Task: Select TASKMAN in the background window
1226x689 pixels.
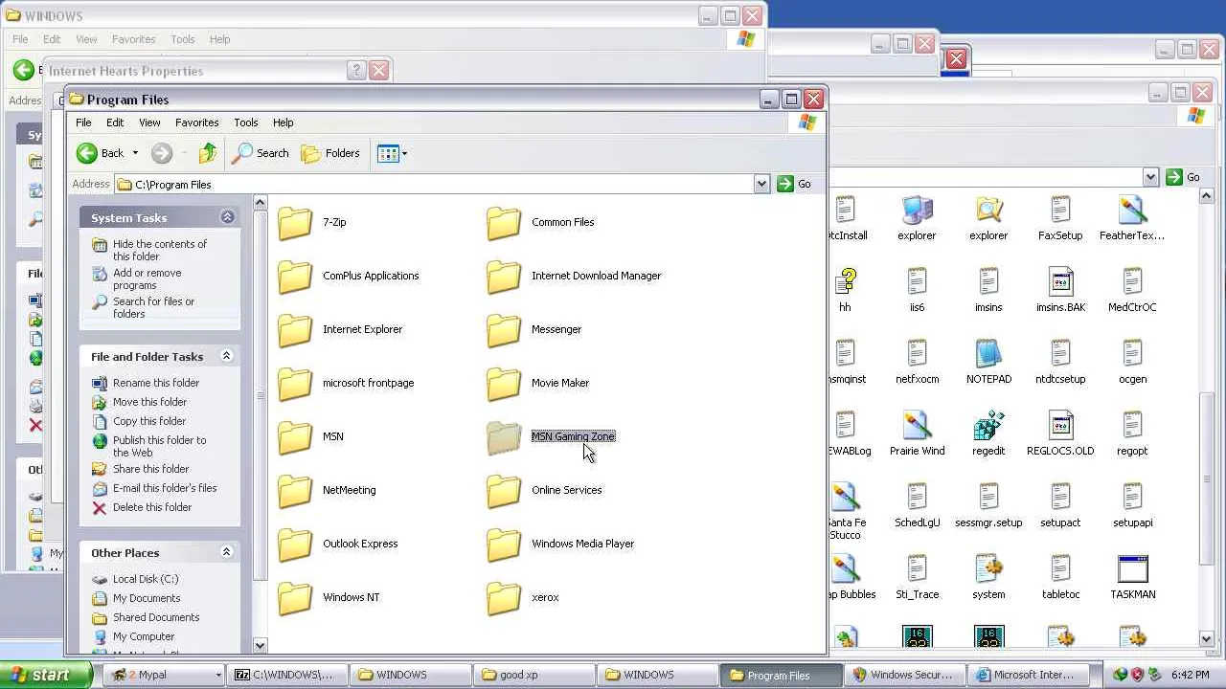Action: pos(1132,576)
